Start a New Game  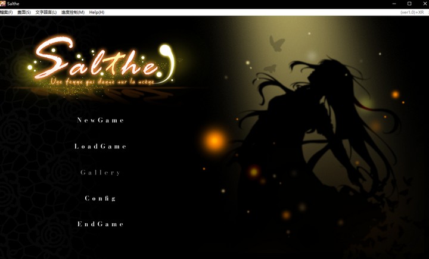click(x=101, y=120)
